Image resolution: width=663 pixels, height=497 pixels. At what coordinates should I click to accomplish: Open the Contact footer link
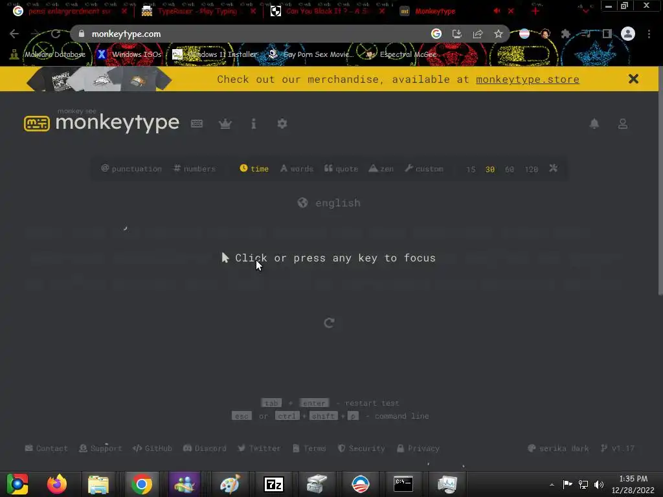46,448
